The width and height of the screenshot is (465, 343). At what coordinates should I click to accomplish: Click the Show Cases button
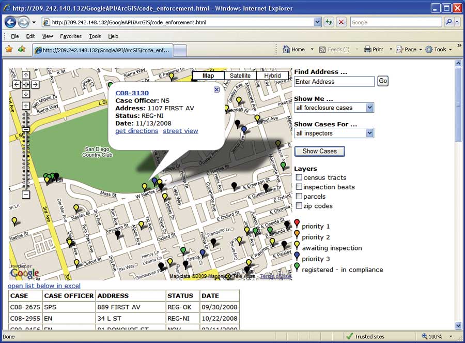(320, 151)
